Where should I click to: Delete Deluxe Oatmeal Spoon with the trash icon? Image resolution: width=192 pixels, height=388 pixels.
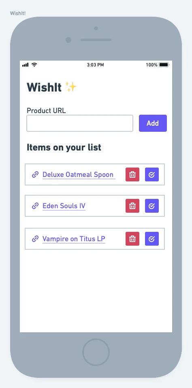[132, 174]
